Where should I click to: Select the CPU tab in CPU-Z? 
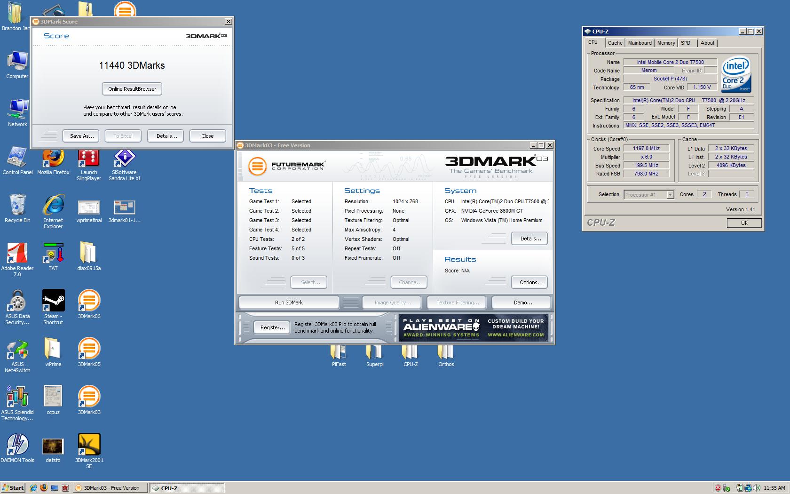tap(593, 42)
